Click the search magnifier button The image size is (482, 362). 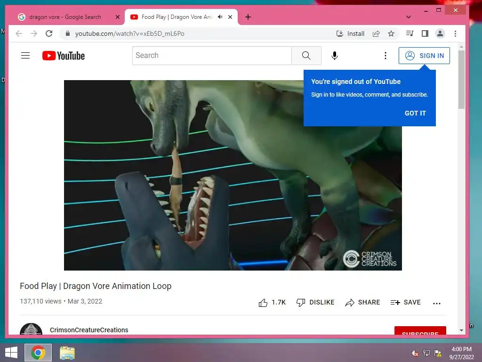pos(306,56)
